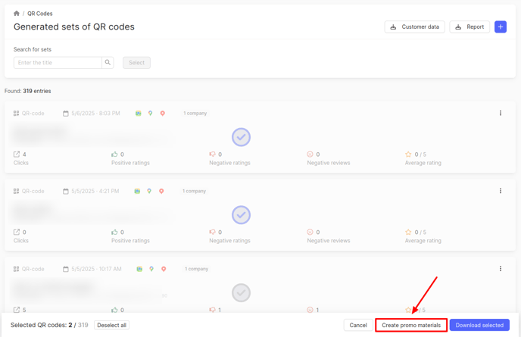Go to the home breadcrumb icon
Viewport: 521px width, 337px height.
pyautogui.click(x=17, y=14)
